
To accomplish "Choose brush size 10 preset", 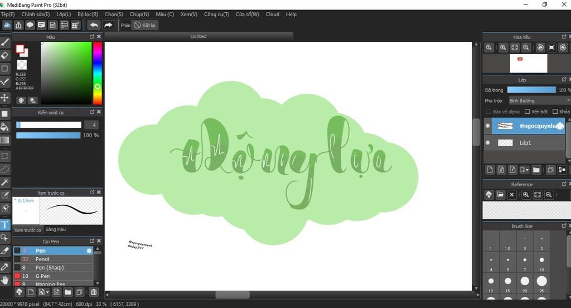I will (541, 263).
